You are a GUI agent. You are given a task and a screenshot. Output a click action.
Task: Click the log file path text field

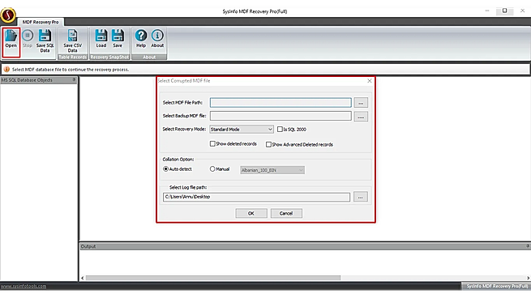(x=256, y=197)
